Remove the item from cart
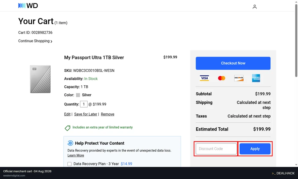Viewport: 298px width, 179px height. [x=108, y=114]
